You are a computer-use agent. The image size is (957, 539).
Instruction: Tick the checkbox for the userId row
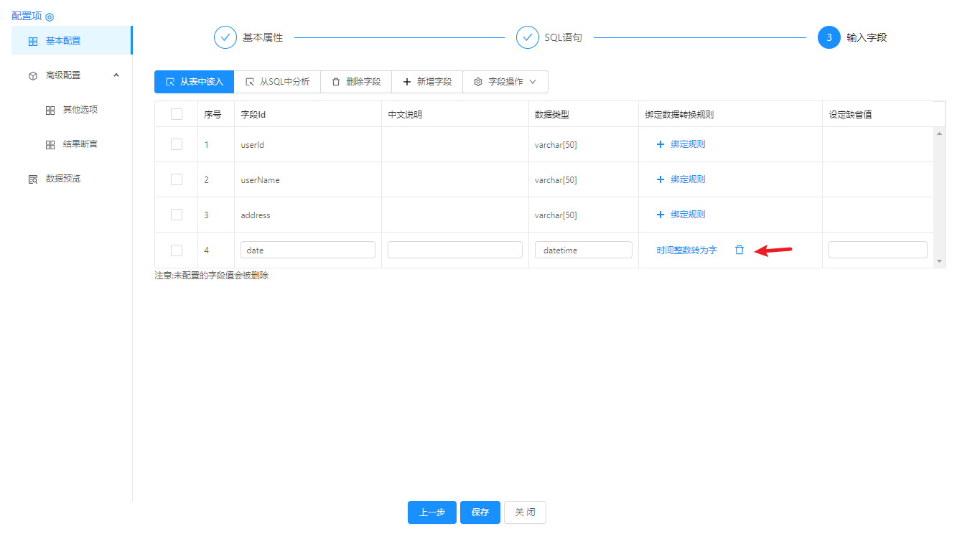[177, 144]
